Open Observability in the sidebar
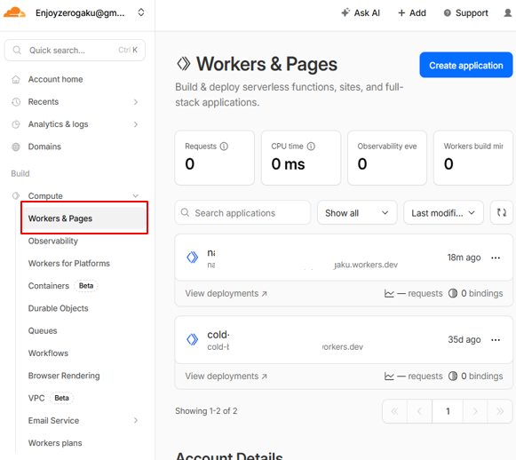Viewport: 516px width, 460px height. pyautogui.click(x=53, y=241)
